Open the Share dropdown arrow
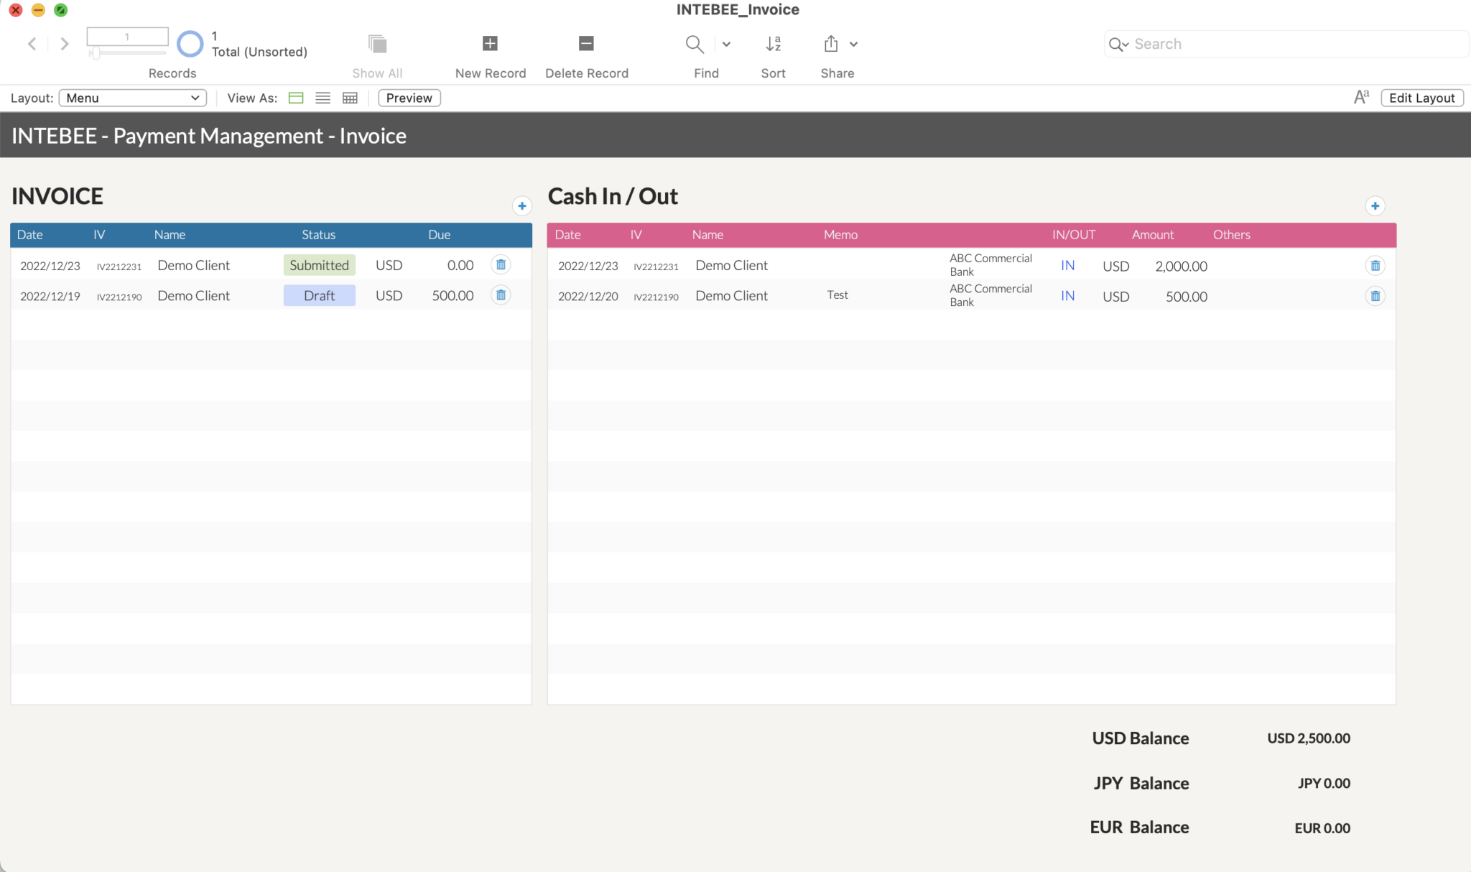Screen dimensions: 1471x872 point(853,44)
